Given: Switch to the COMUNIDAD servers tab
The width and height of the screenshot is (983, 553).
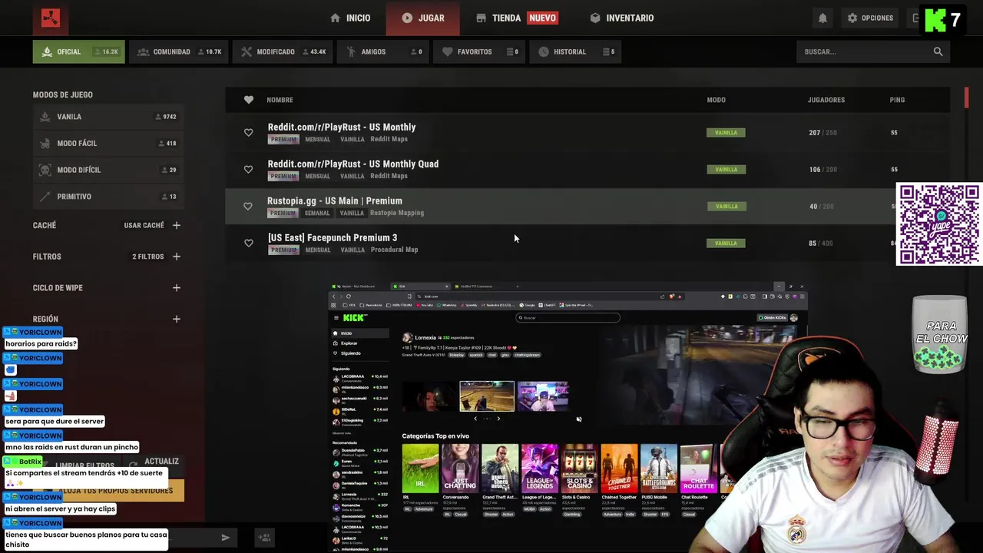Looking at the screenshot, I should tap(178, 51).
